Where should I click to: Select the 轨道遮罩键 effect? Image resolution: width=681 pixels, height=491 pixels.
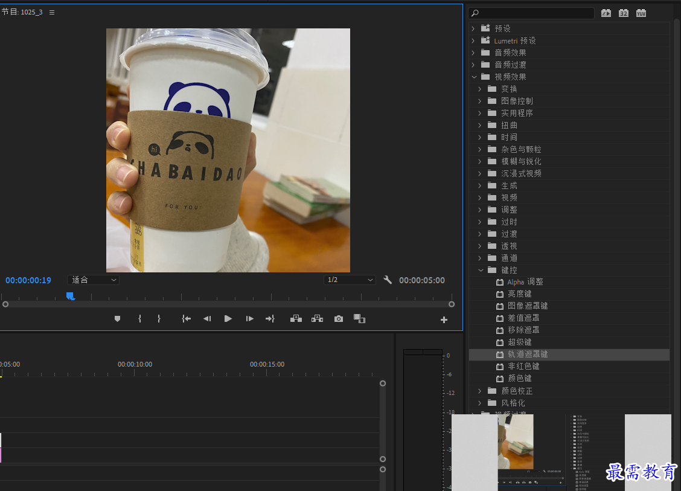point(569,355)
